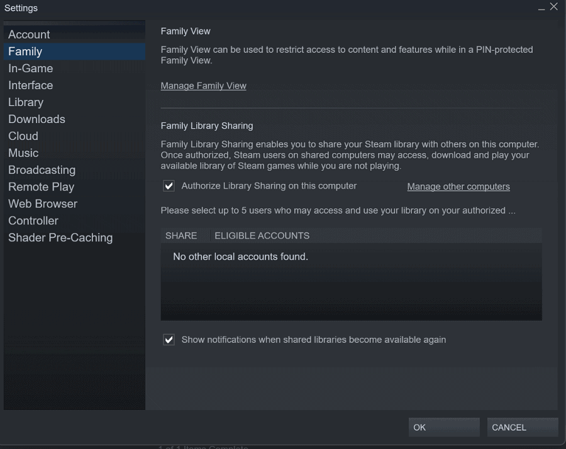Open Remote Play settings
566x449 pixels.
point(74,187)
